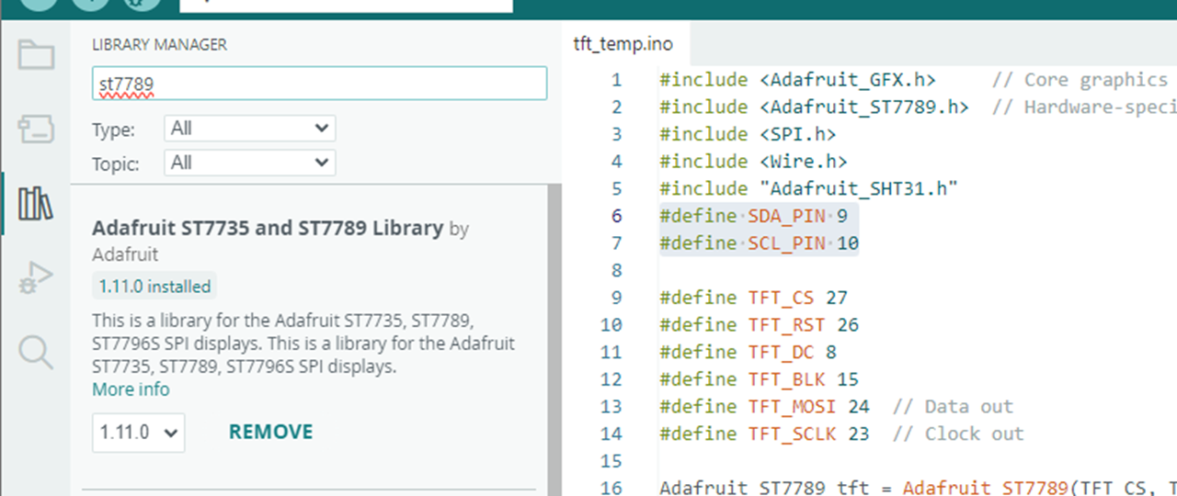Click the // Core graphics comment
1177x496 pixels.
click(1080, 80)
